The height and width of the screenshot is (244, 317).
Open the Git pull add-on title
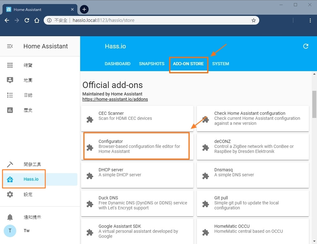(x=221, y=198)
